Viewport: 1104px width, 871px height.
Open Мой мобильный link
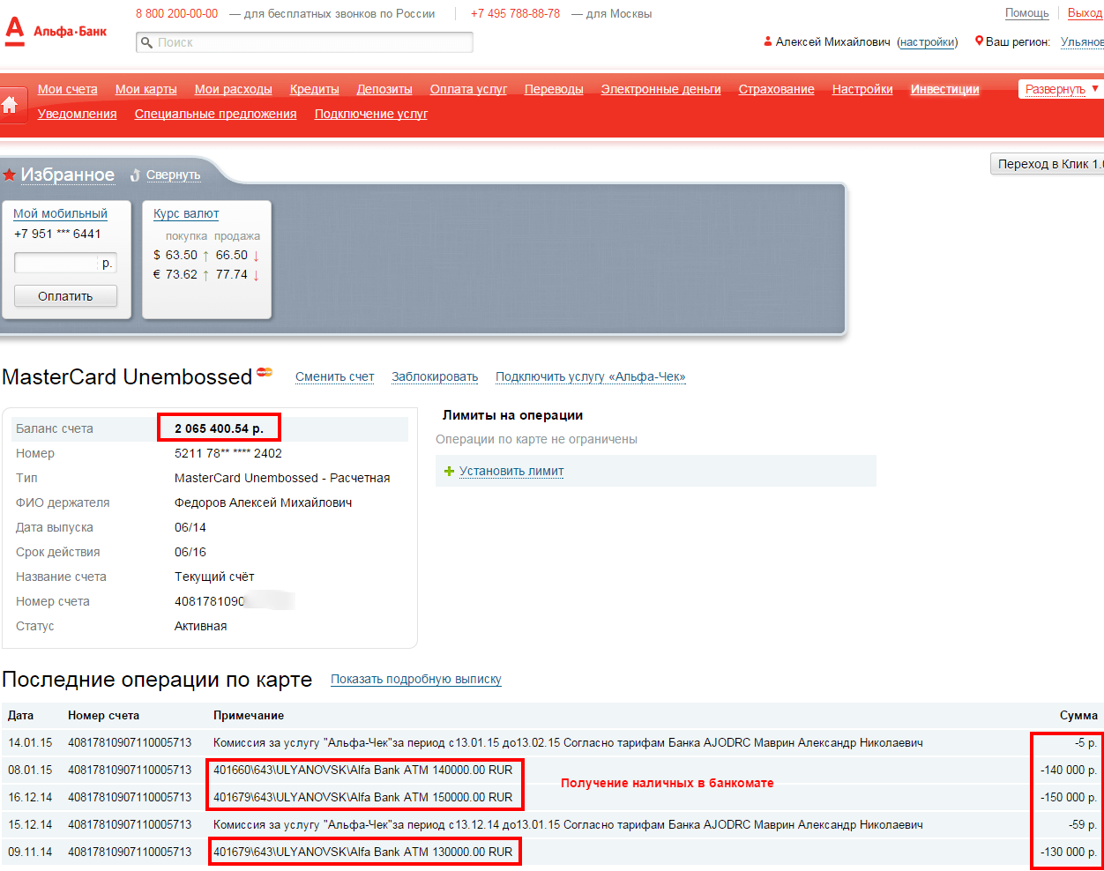pyautogui.click(x=60, y=213)
